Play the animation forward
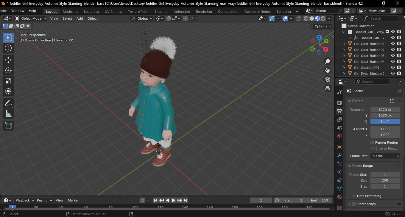The width and height of the screenshot is (405, 217). [x=174, y=200]
